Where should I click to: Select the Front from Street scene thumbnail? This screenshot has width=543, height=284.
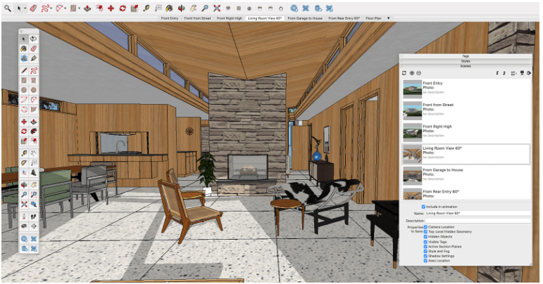click(x=412, y=110)
